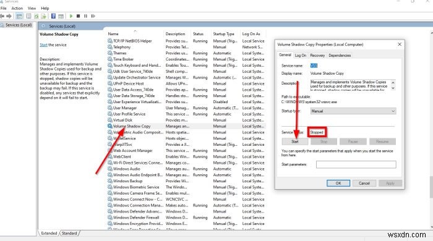Click the gear icon beside TCP/IP NetBIOS Helper

tap(110, 41)
